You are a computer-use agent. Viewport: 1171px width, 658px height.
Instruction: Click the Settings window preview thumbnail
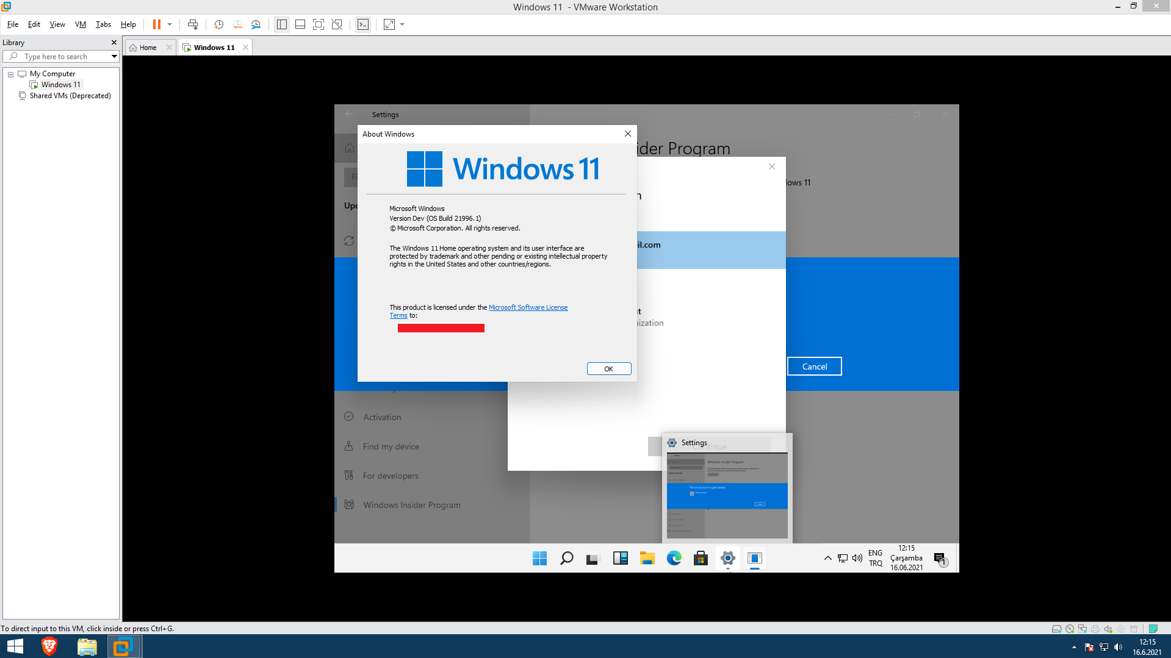coord(727,496)
